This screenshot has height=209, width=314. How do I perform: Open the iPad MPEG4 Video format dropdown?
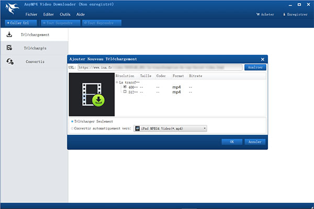(x=205, y=129)
